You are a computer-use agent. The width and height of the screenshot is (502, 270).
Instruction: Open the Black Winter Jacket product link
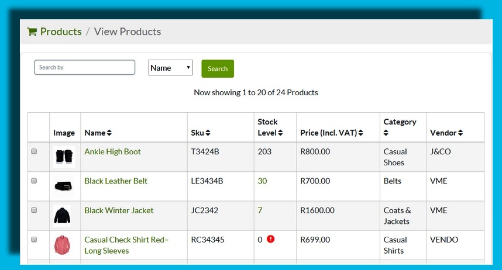(119, 210)
